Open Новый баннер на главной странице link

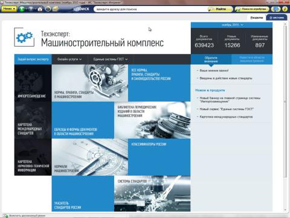(x=230, y=100)
